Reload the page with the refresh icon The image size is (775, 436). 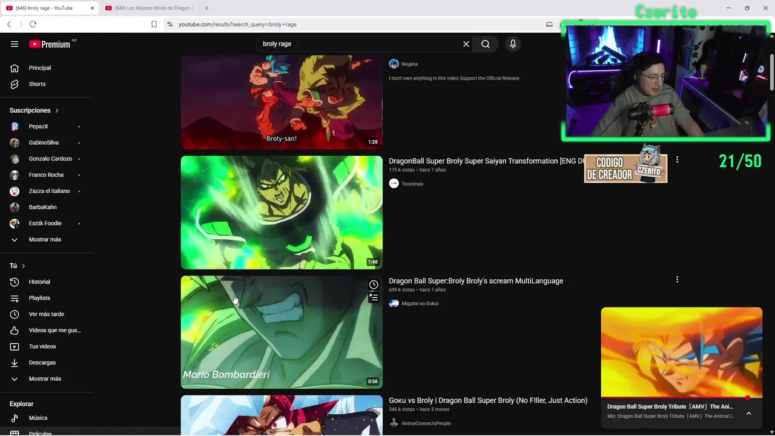tap(33, 24)
